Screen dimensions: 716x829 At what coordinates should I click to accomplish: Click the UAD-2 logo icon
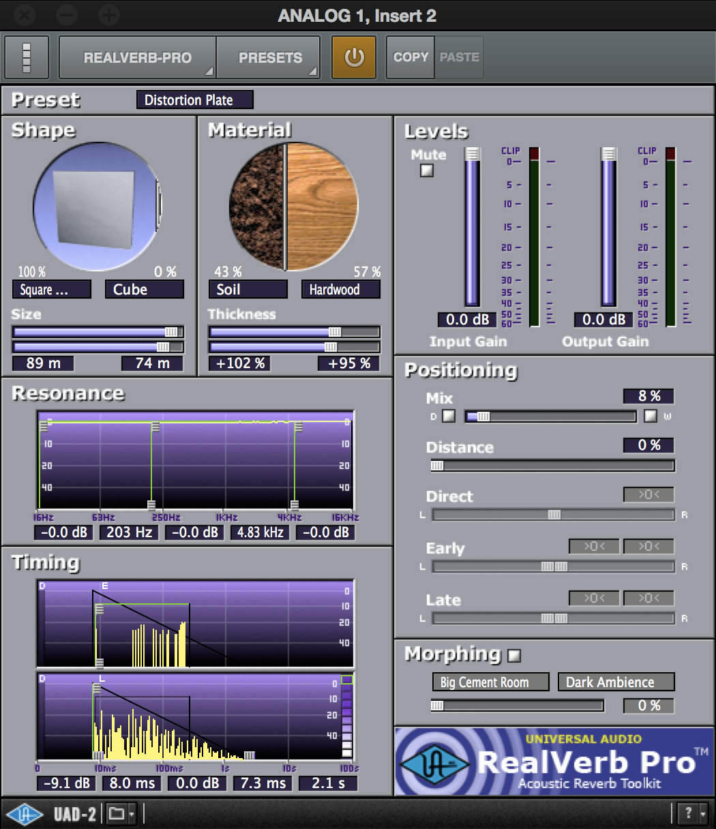[x=25, y=814]
